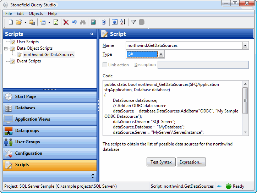The image size is (257, 193).
Task: Open the Objects menu
Action: (x=36, y=13)
